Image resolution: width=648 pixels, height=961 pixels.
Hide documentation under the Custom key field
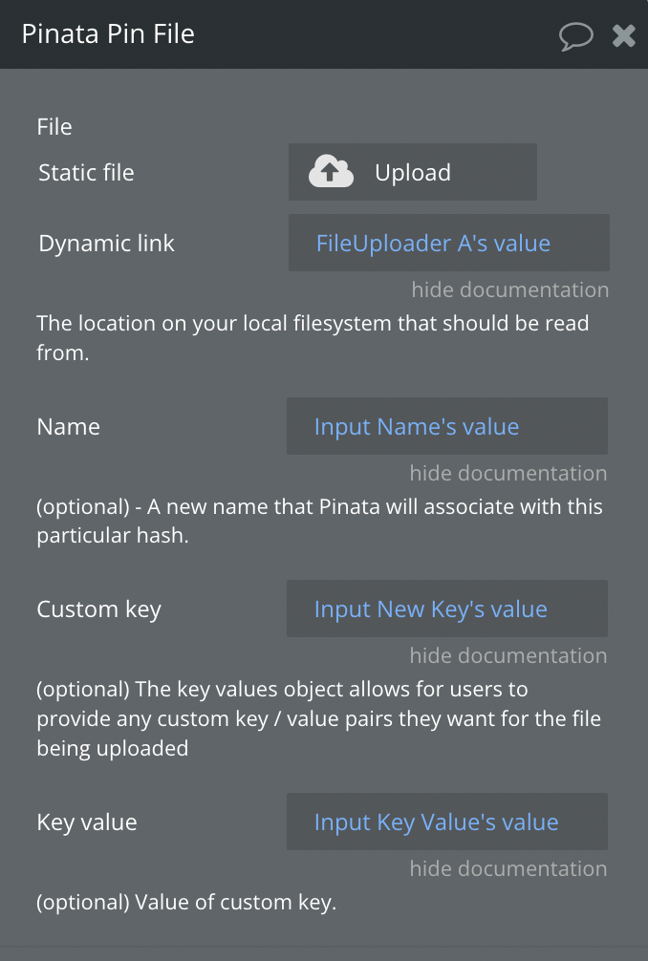tap(508, 655)
